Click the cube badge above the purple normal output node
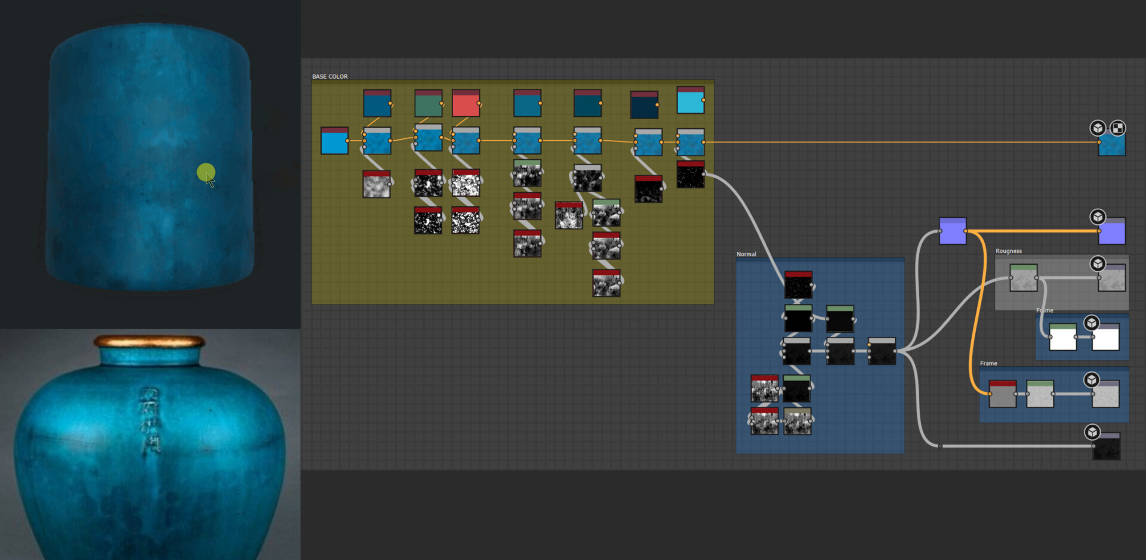 (1098, 216)
